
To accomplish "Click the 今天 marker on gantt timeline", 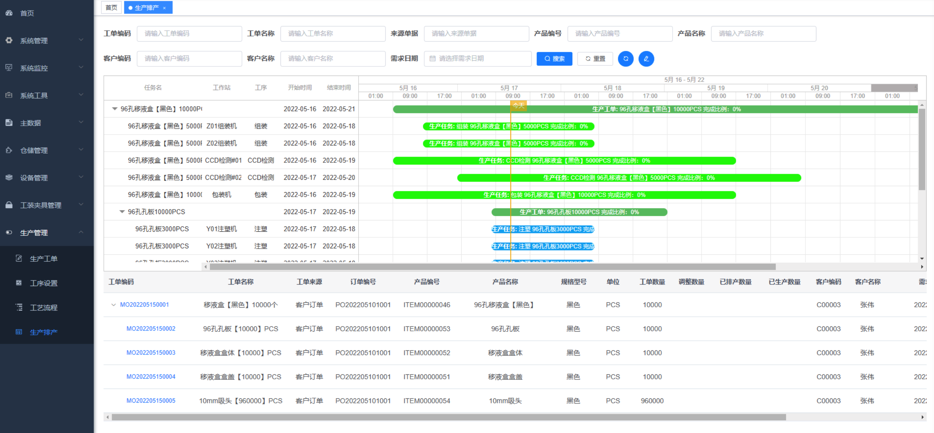I will 518,106.
